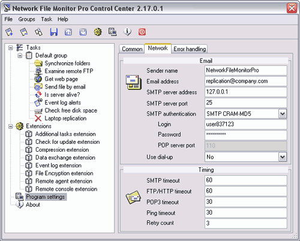This screenshot has width=300, height=241.
Task: Open the SMTP authentication dropdown
Action: coord(283,114)
